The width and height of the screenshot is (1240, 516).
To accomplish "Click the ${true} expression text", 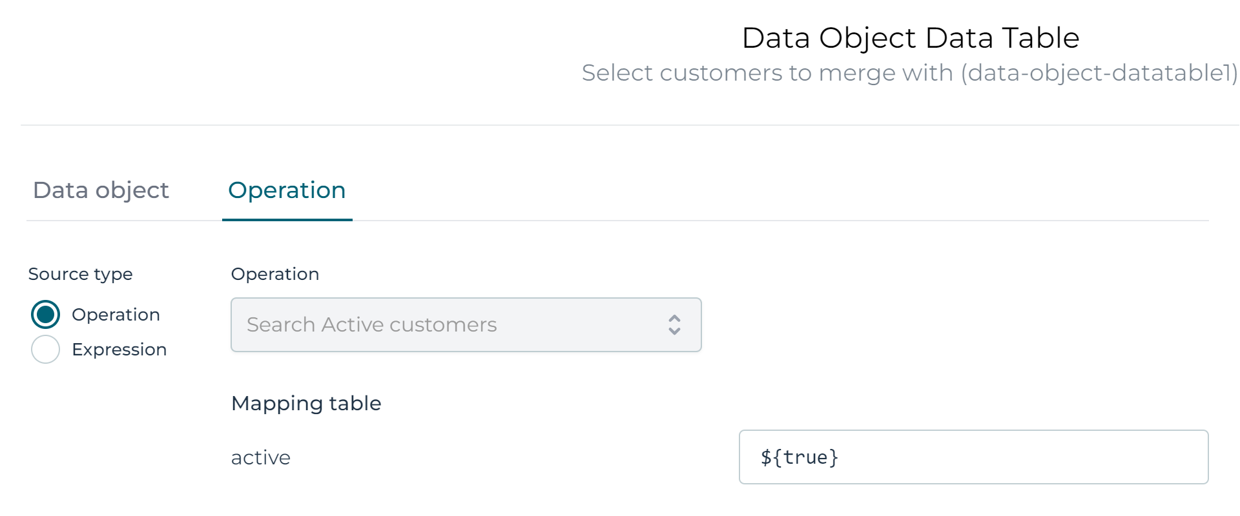I will point(798,457).
